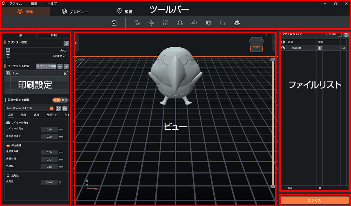Reset the print profile with the undo arrow icon

point(58,108)
